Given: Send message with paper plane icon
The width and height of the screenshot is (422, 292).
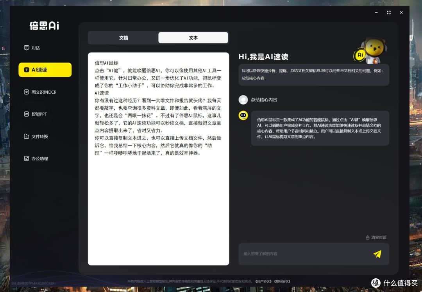Looking at the screenshot, I should [377, 254].
